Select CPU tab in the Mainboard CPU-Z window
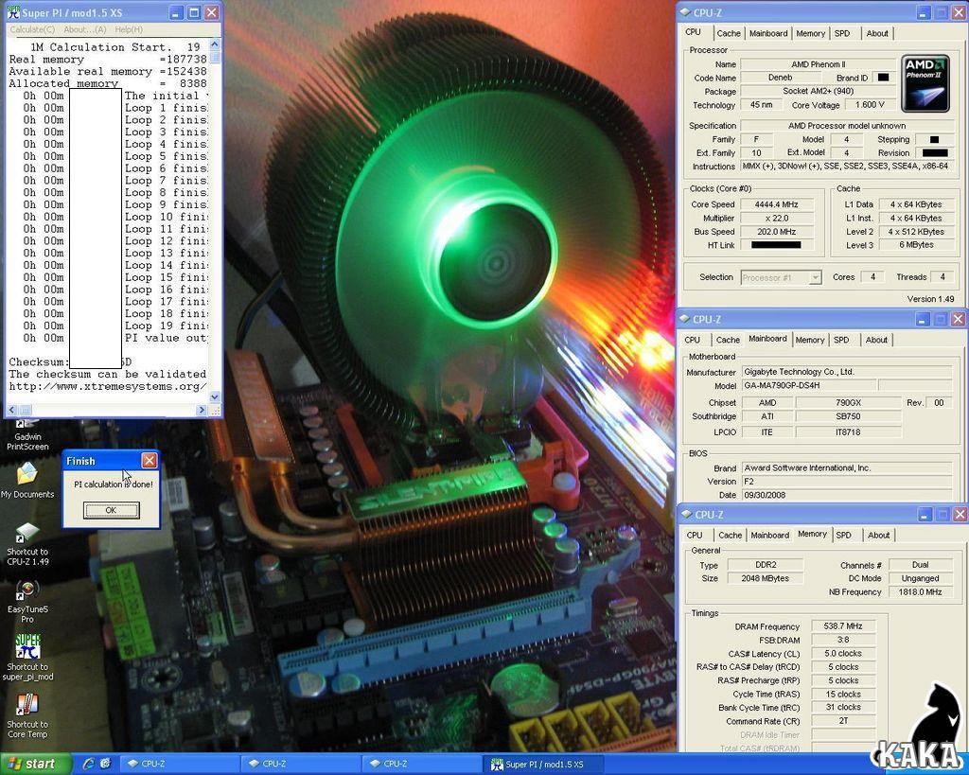The width and height of the screenshot is (969, 775). pyautogui.click(x=692, y=340)
